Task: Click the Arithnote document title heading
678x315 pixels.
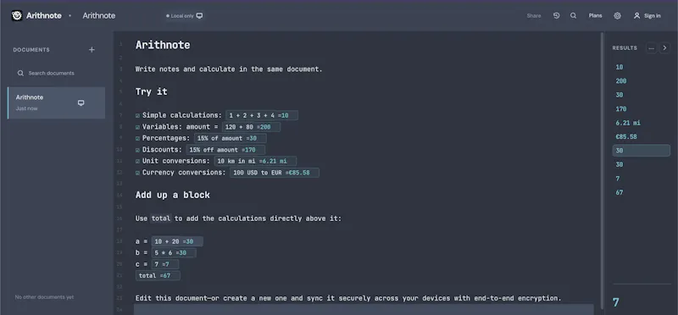Action: (x=163, y=45)
